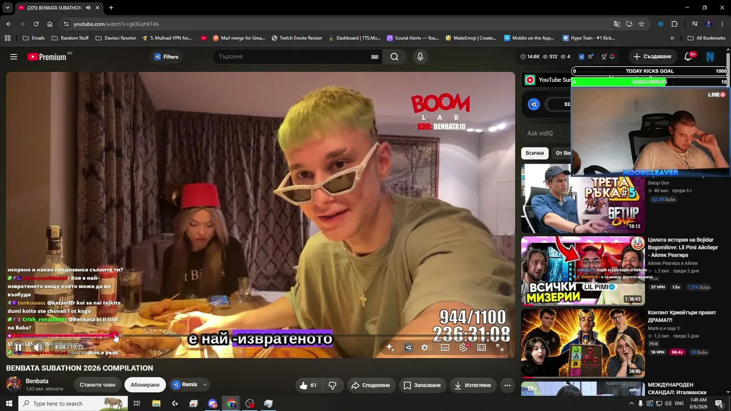
Task: Open the 'Всички Мизерии' Lil Pimi thumbnail
Action: tap(583, 271)
